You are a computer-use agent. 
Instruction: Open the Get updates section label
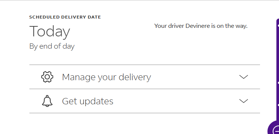(87, 101)
